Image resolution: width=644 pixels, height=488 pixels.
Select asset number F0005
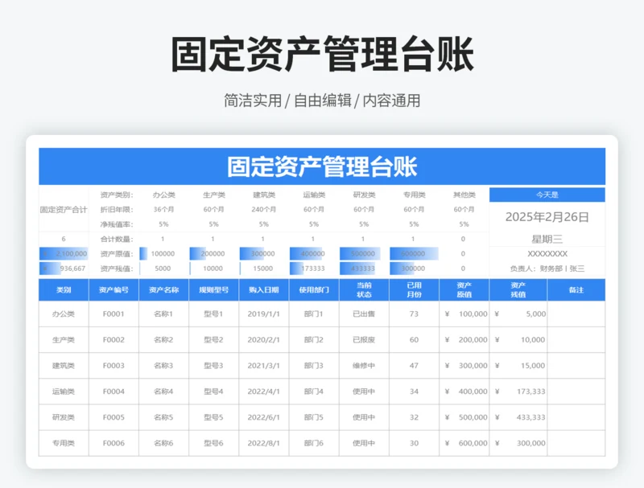coord(114,417)
